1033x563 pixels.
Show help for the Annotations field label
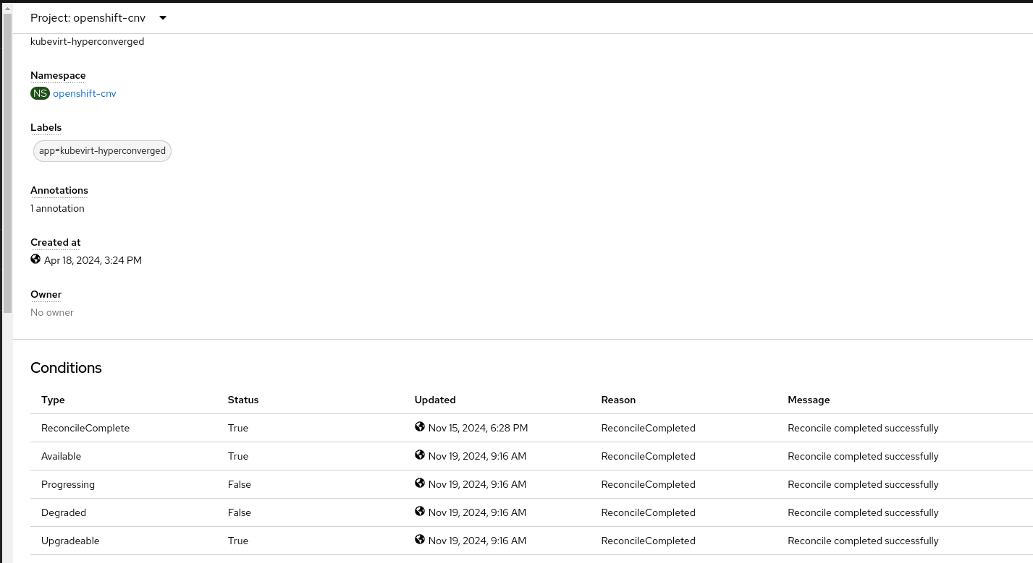click(x=59, y=190)
